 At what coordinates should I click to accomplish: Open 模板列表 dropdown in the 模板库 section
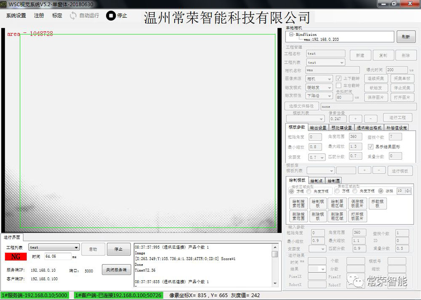point(320,170)
